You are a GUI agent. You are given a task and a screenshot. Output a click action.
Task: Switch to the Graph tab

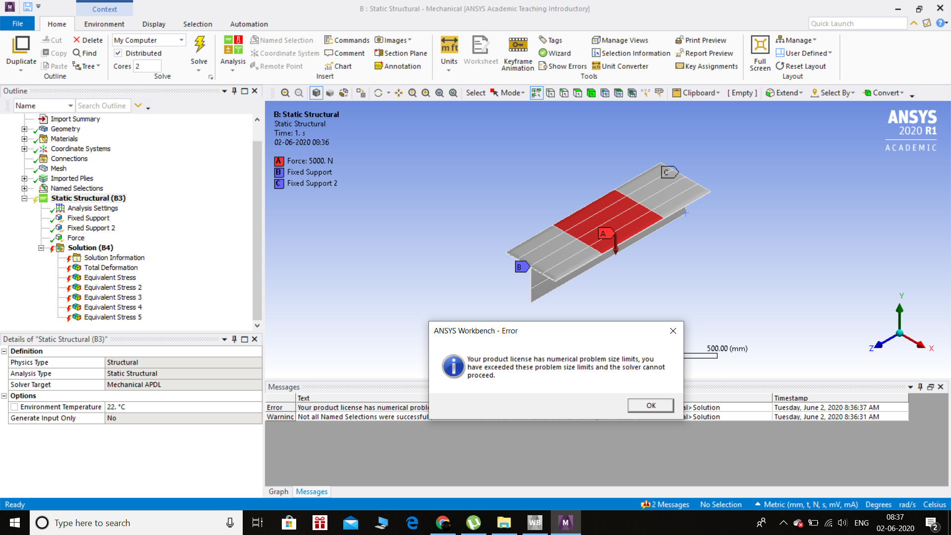278,491
